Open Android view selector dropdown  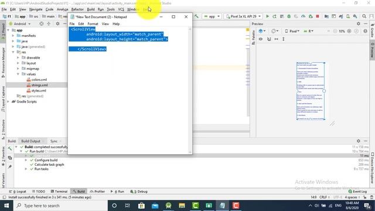point(20,23)
